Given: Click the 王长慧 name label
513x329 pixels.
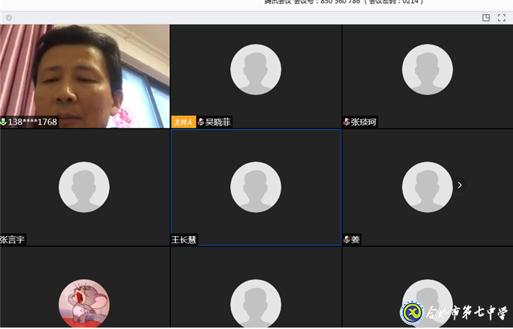Looking at the screenshot, I should point(184,240).
